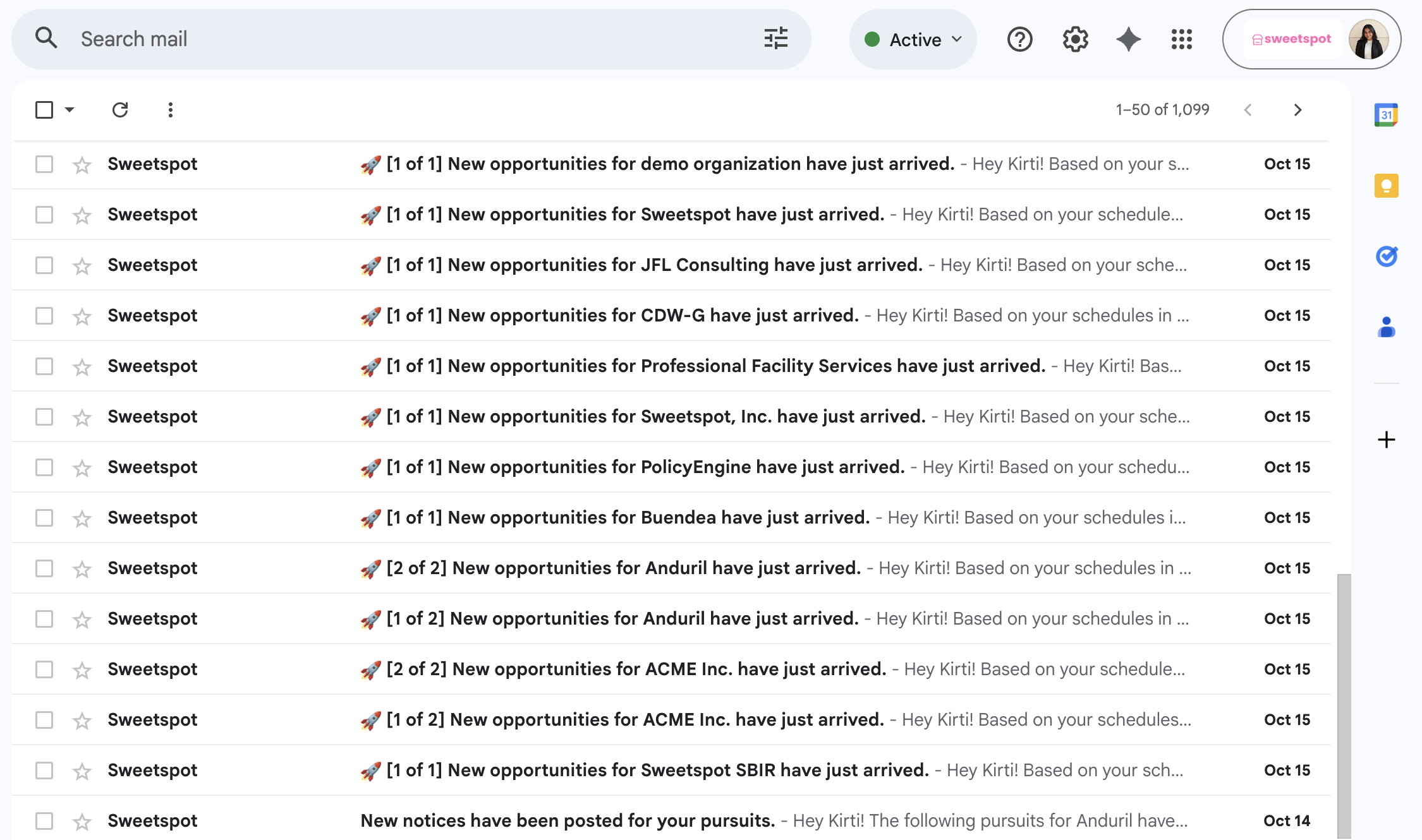
Task: Select the PolicyEngine email checkbox
Action: coord(44,467)
